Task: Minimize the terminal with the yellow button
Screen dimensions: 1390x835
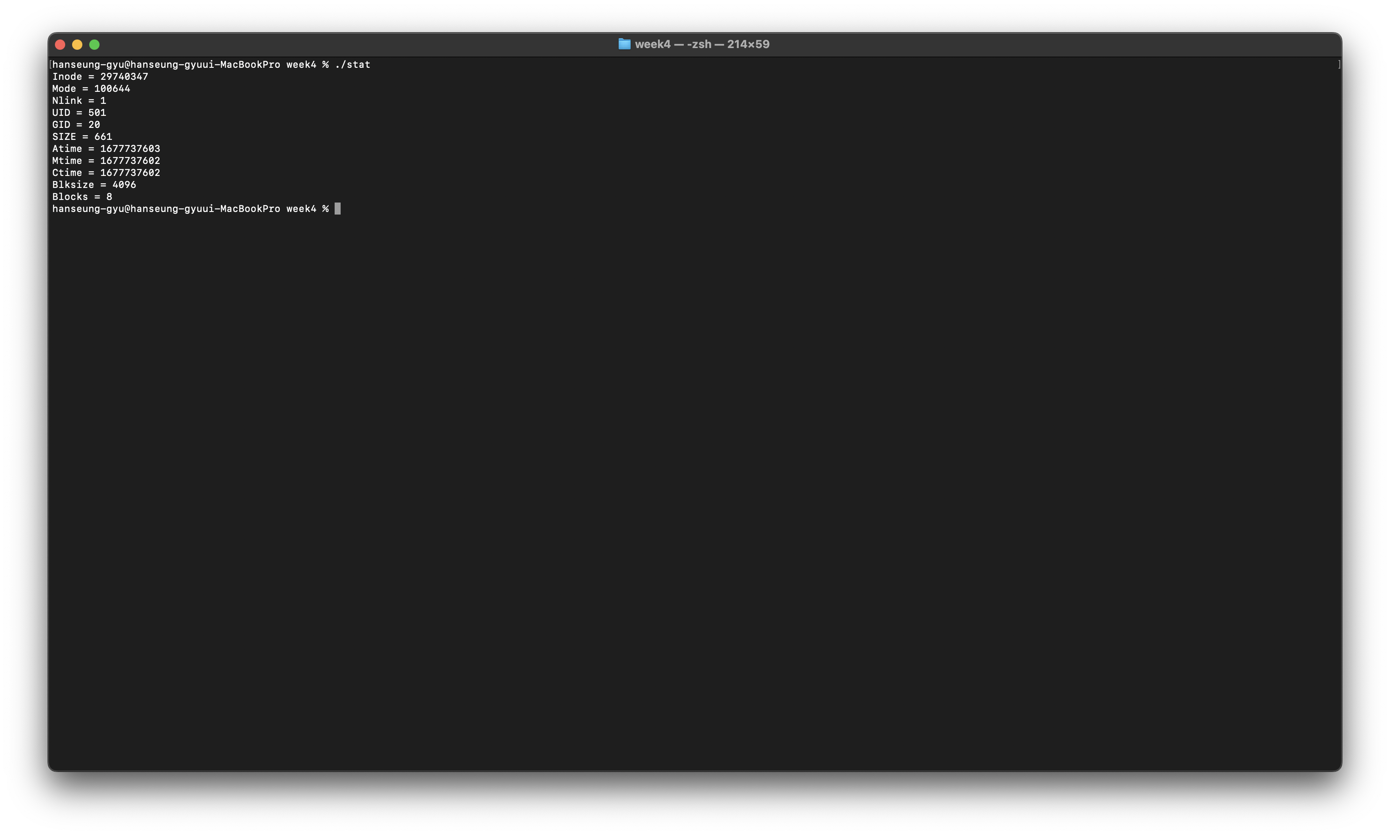Action: coord(77,45)
